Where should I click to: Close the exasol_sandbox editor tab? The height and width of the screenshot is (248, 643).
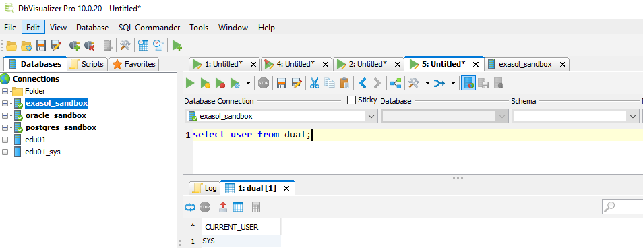tap(563, 64)
